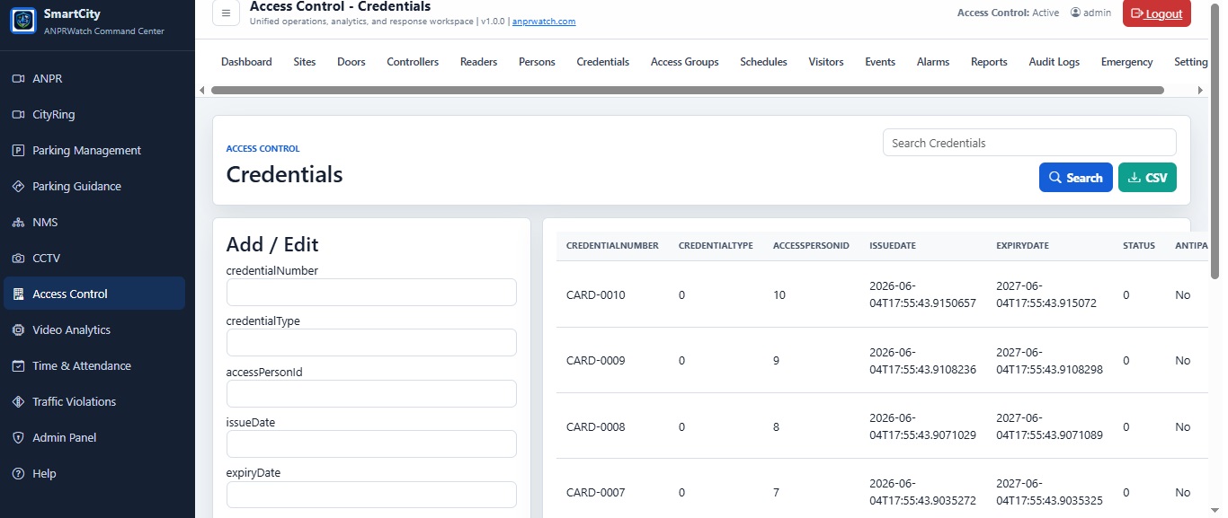Click the STATUS column header
Image resolution: width=1228 pixels, height=518 pixels.
click(1139, 246)
